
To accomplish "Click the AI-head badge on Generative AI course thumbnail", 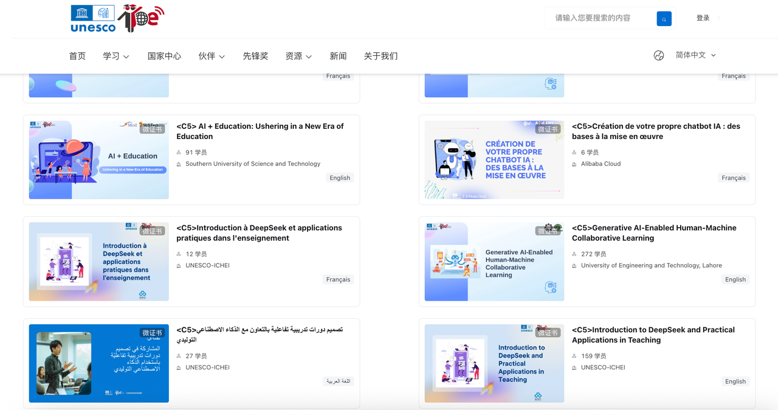I will [551, 287].
